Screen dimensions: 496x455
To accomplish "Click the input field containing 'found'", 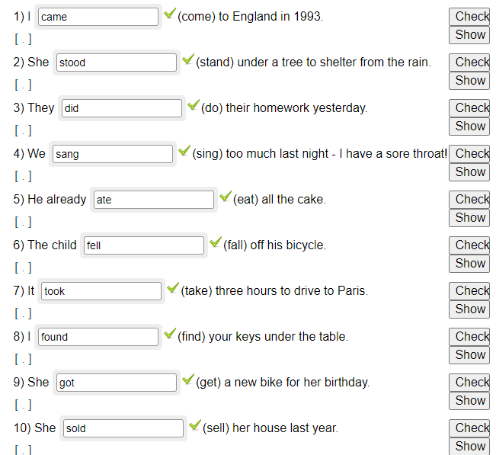I will [x=98, y=337].
